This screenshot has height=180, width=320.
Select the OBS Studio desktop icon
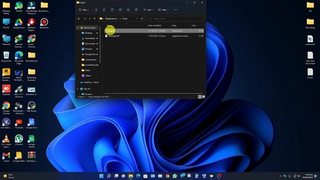tap(31, 106)
